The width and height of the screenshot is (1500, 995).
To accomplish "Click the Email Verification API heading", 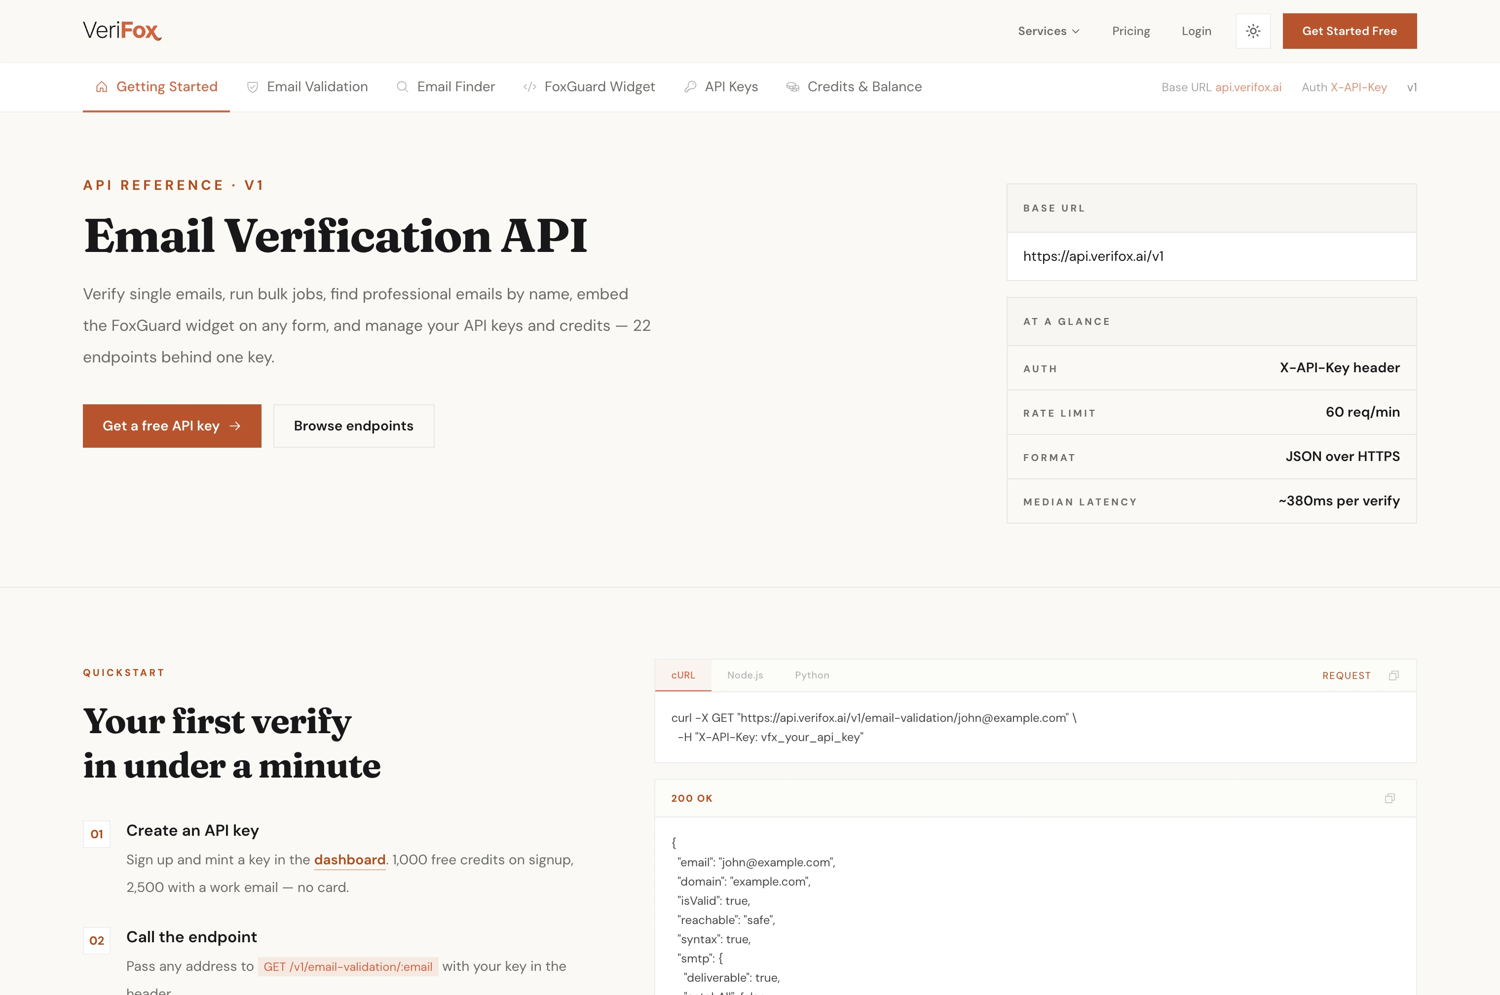I will point(336,236).
